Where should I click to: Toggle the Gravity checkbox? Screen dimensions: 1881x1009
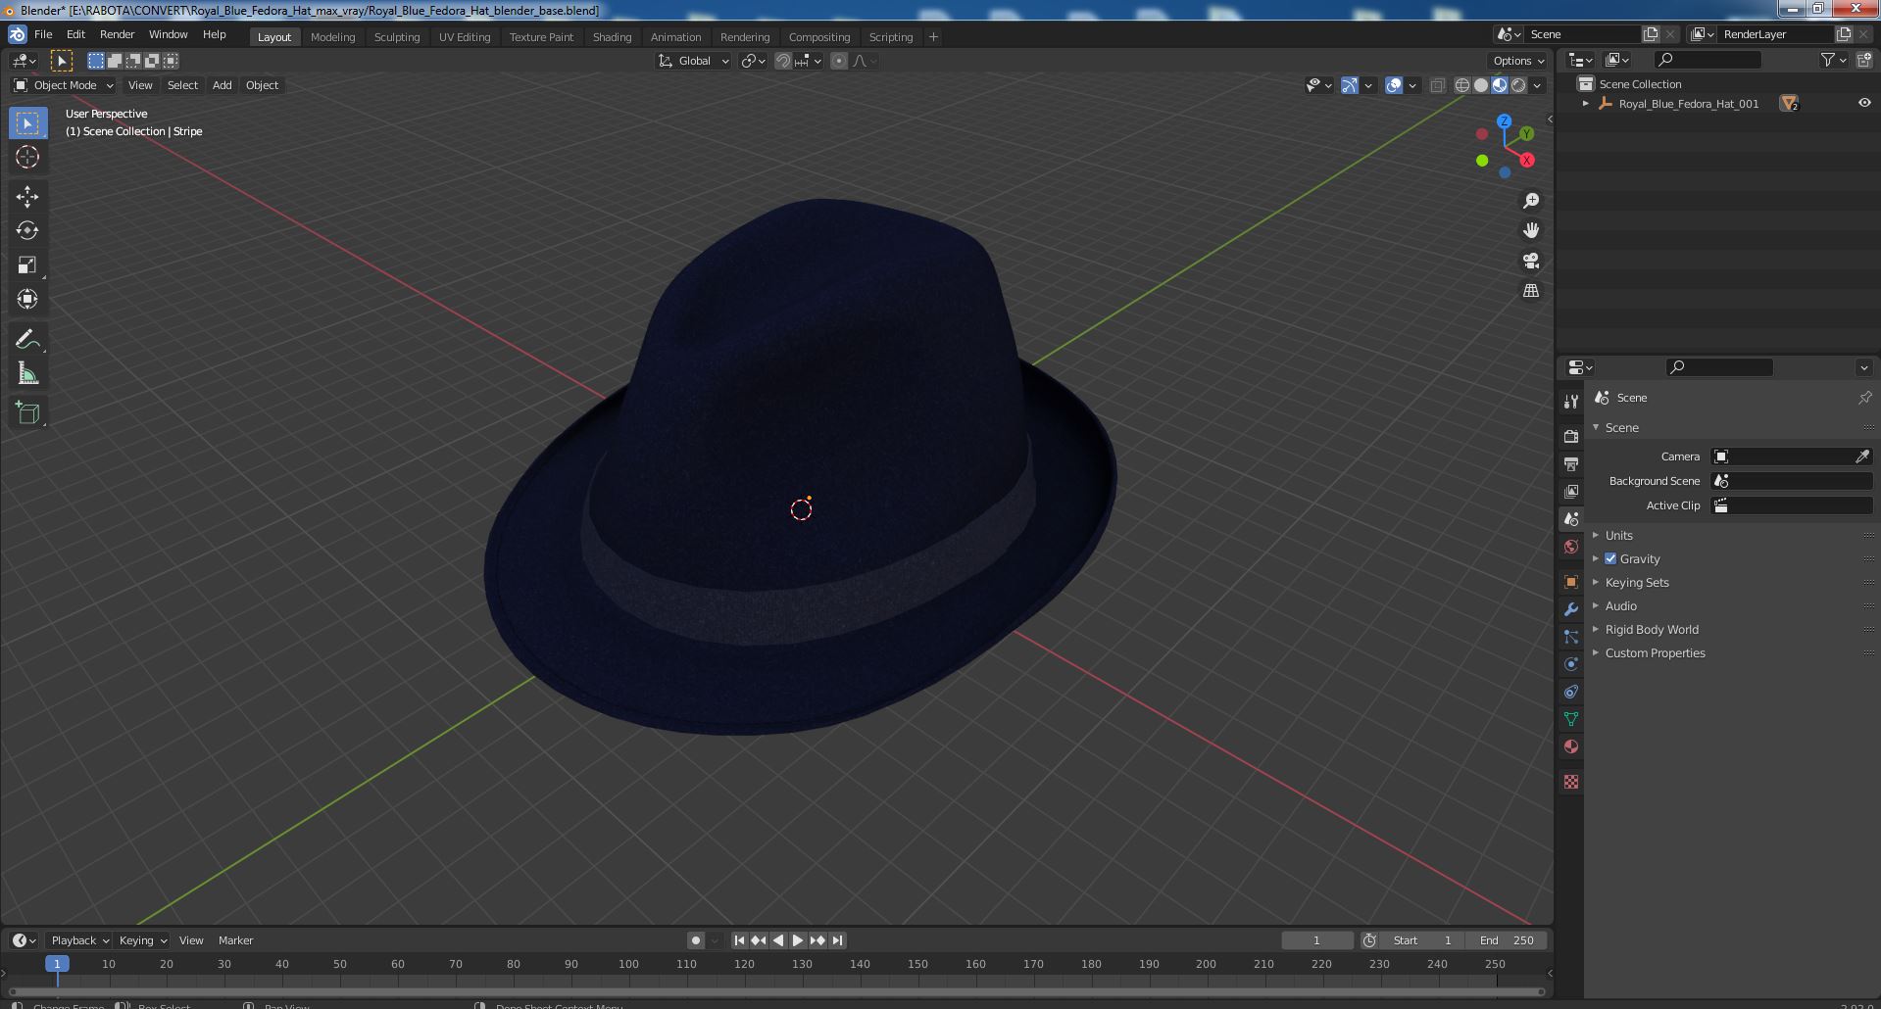(x=1610, y=558)
